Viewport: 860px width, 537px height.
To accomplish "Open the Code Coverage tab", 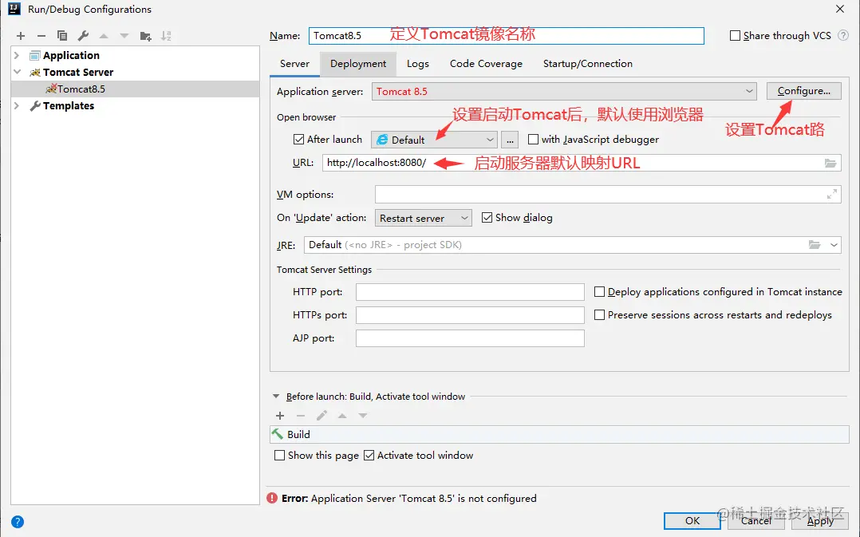I will pyautogui.click(x=486, y=64).
